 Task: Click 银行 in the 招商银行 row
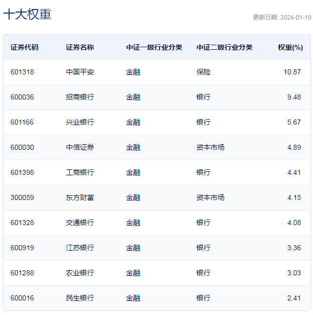(x=203, y=97)
